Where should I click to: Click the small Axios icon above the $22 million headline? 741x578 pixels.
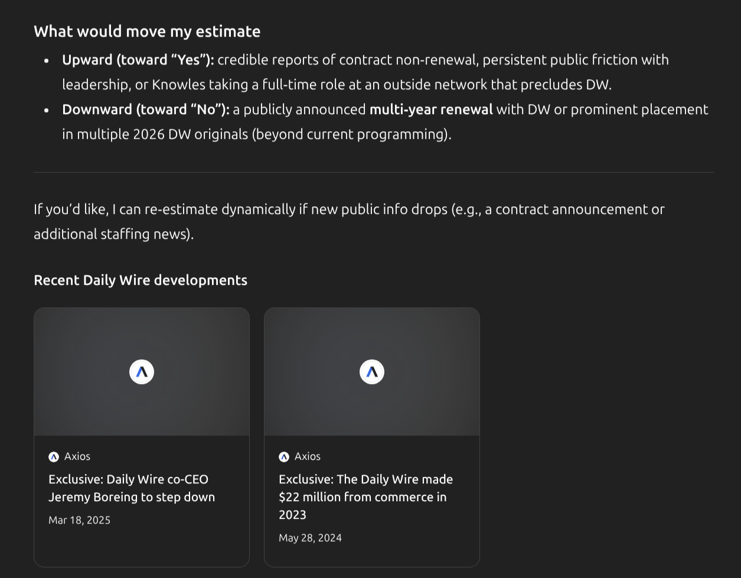[284, 457]
